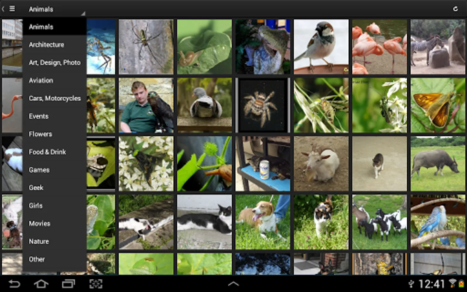Open the water buffalo grazing thumbnail
Image resolution: width=467 pixels, height=292 pixels.
click(438, 164)
